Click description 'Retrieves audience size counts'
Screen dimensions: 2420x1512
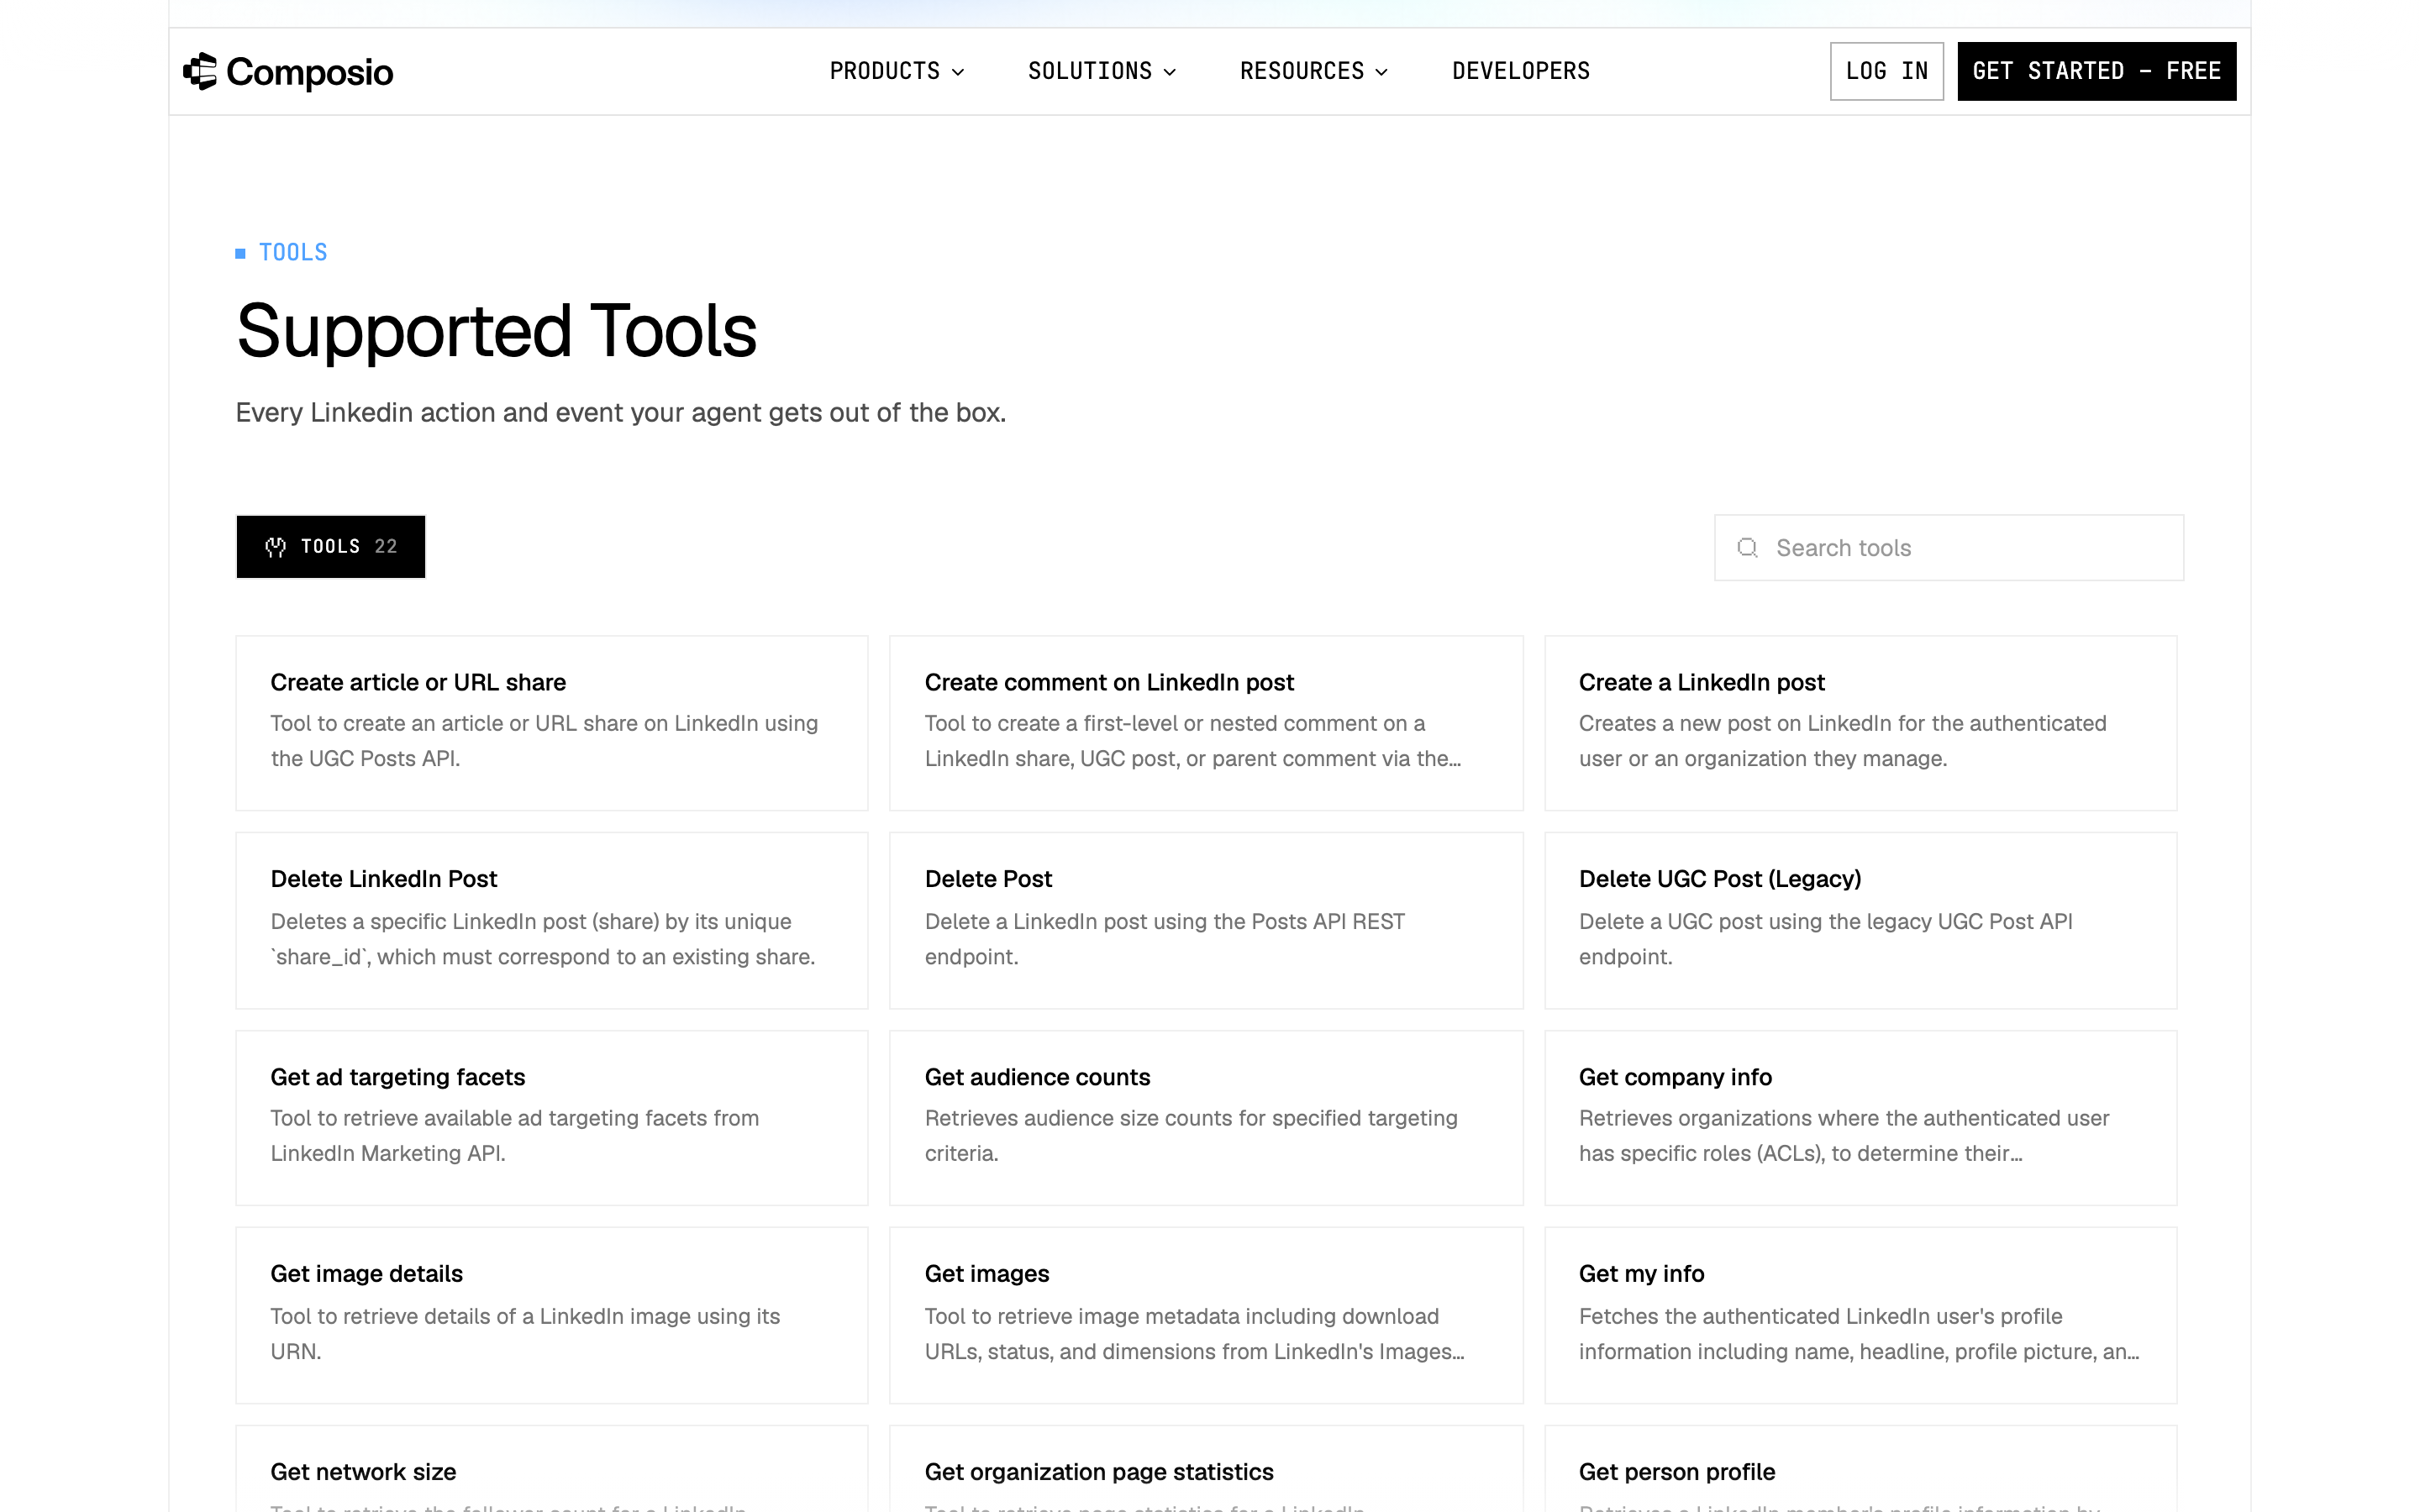[x=1190, y=1135]
